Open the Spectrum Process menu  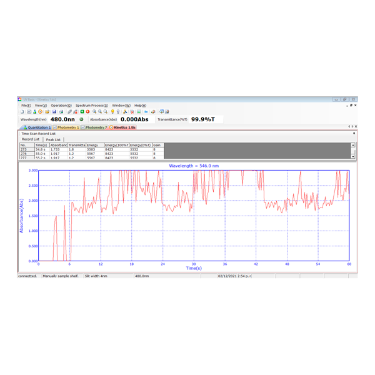(91, 106)
